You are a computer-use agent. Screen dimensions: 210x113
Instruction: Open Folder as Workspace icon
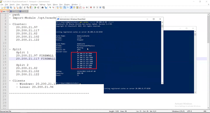point(84,8)
